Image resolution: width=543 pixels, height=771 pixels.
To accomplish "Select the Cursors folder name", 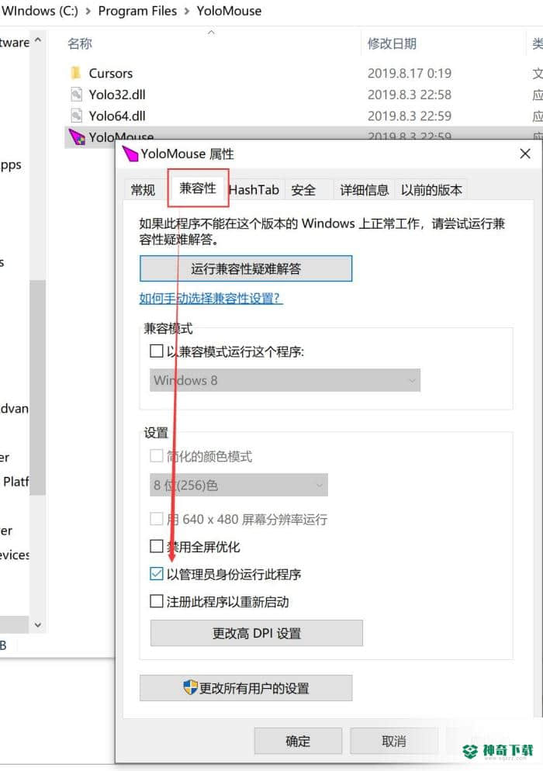I will pos(111,73).
